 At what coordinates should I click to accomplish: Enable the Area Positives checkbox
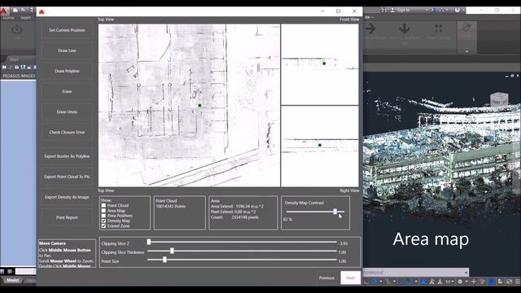pos(103,216)
